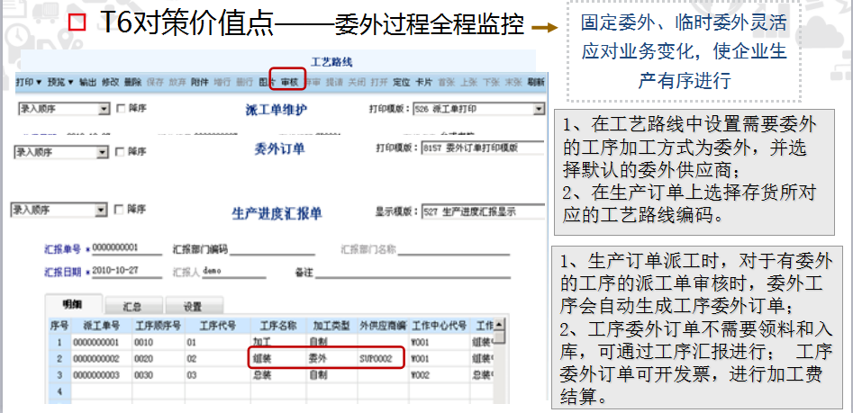Select the 0020 sequence cell
Image resolution: width=853 pixels, height=413 pixels.
159,359
